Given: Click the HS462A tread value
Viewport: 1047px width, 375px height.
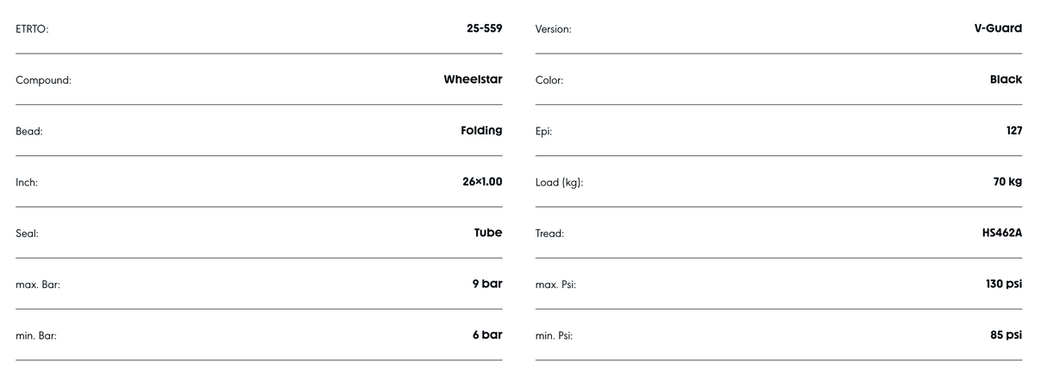Looking at the screenshot, I should (x=1001, y=233).
